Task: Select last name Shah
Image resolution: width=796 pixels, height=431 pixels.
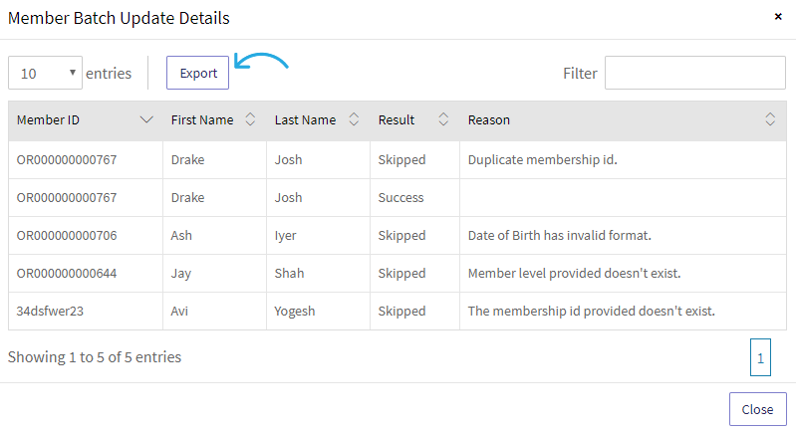Action: click(289, 274)
